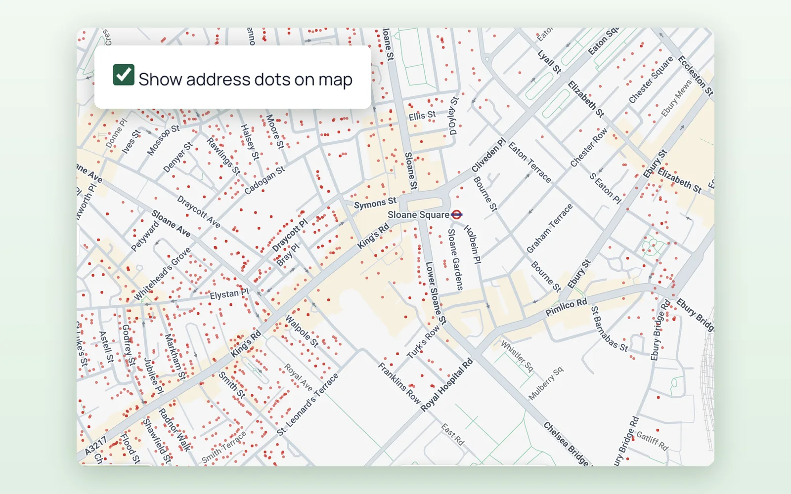Click the 'Rawlings St' street label
The width and height of the screenshot is (791, 494).
(223, 156)
